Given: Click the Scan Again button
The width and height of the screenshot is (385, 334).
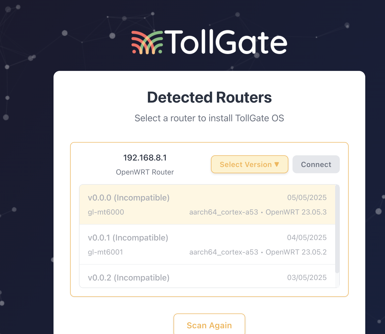Looking at the screenshot, I should (209, 325).
